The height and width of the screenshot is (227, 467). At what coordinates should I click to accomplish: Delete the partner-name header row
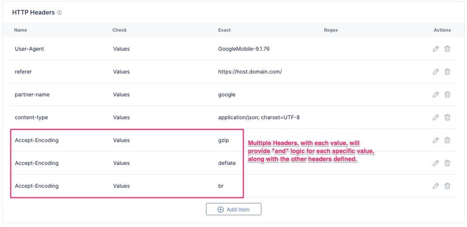click(447, 94)
